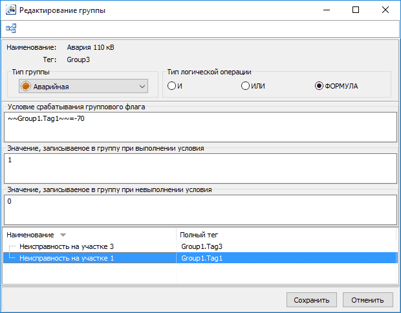Image resolution: width=401 pixels, height=313 pixels.
Task: Select row Неисправность на участке 1
Action: [67, 258]
